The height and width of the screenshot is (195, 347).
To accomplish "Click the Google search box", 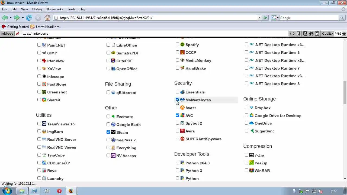I will point(309,18).
